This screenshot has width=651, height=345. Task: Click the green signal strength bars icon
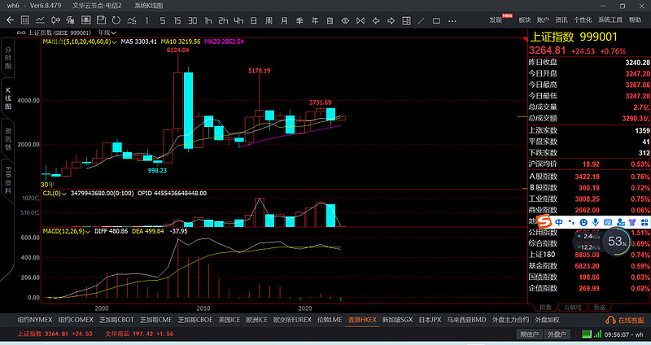(597, 334)
